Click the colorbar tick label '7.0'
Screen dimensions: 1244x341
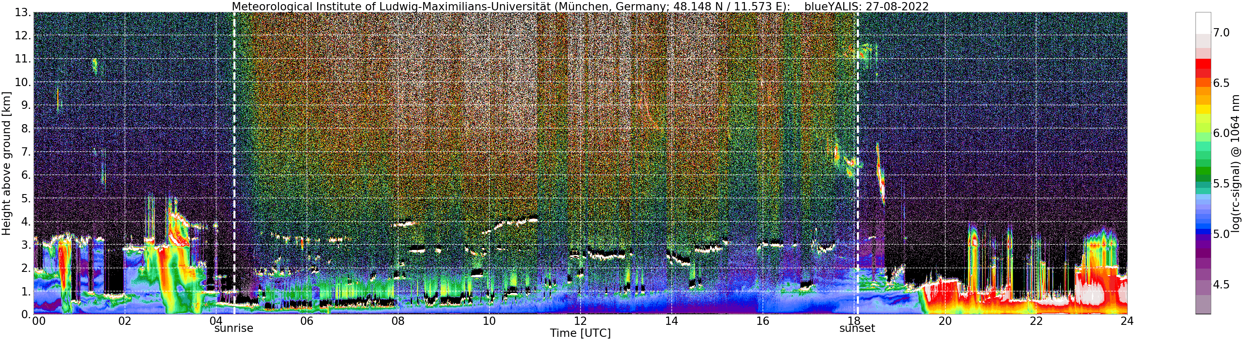tap(1221, 32)
